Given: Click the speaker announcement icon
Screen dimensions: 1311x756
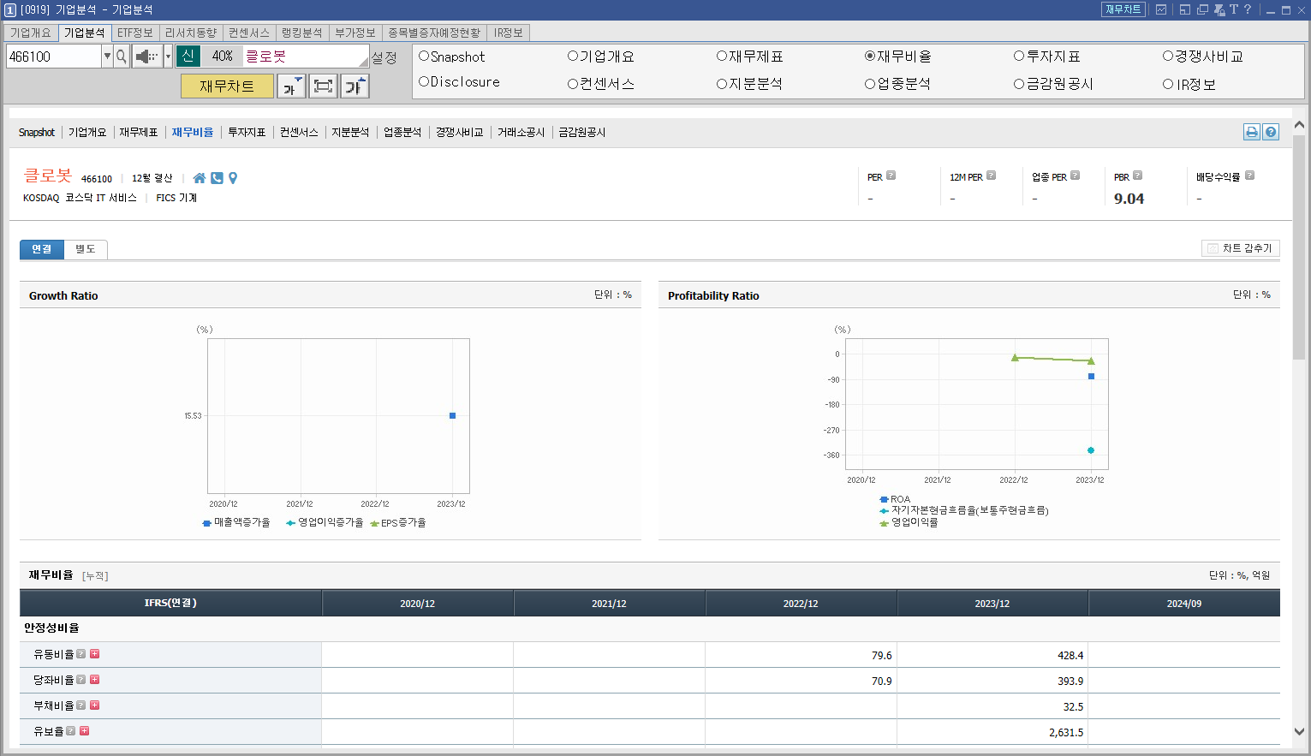Looking at the screenshot, I should pos(146,57).
